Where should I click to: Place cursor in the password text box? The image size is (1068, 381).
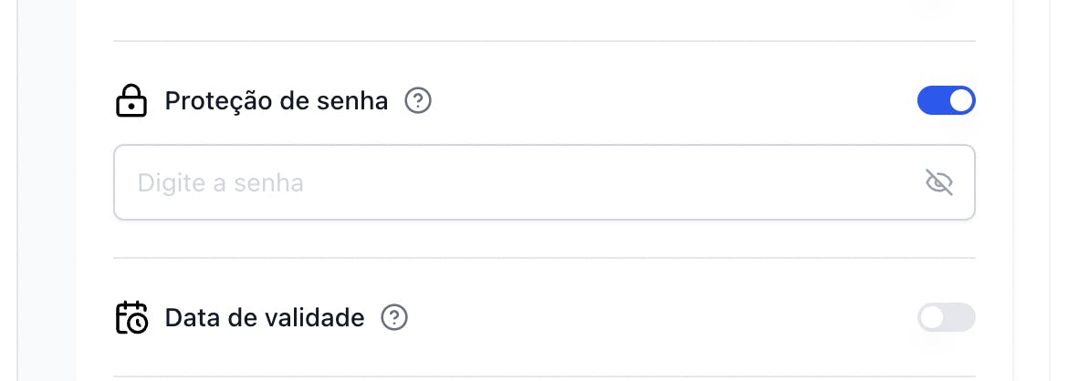(544, 182)
